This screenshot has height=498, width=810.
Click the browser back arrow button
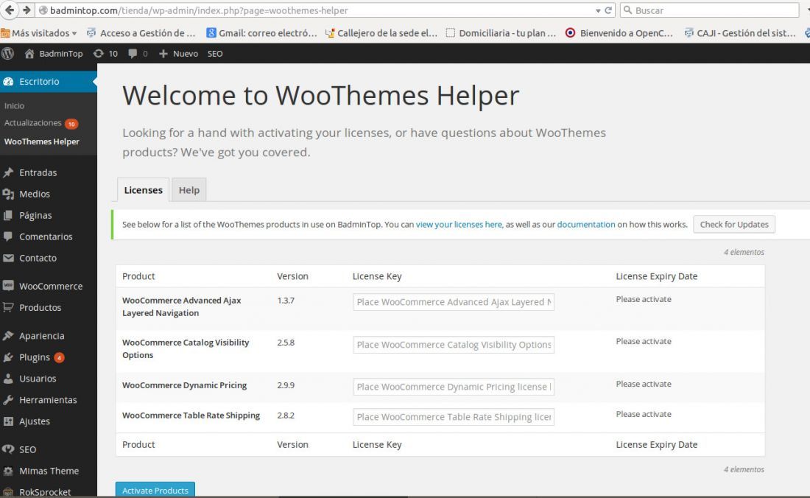(x=10, y=10)
